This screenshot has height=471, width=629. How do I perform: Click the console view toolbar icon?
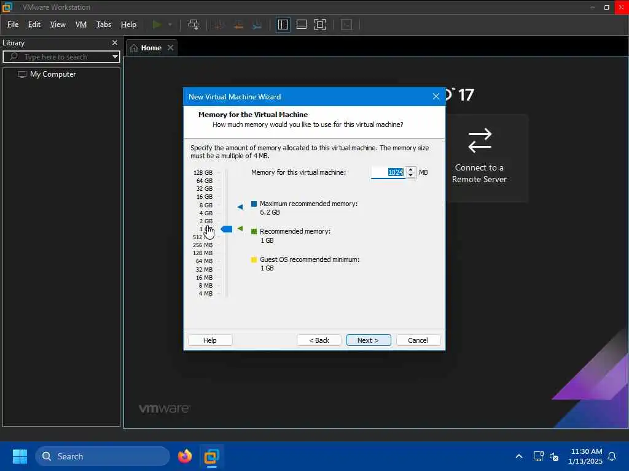tap(346, 25)
